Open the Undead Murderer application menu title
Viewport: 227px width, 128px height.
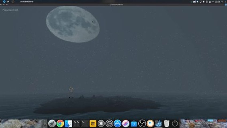[x=27, y=2]
